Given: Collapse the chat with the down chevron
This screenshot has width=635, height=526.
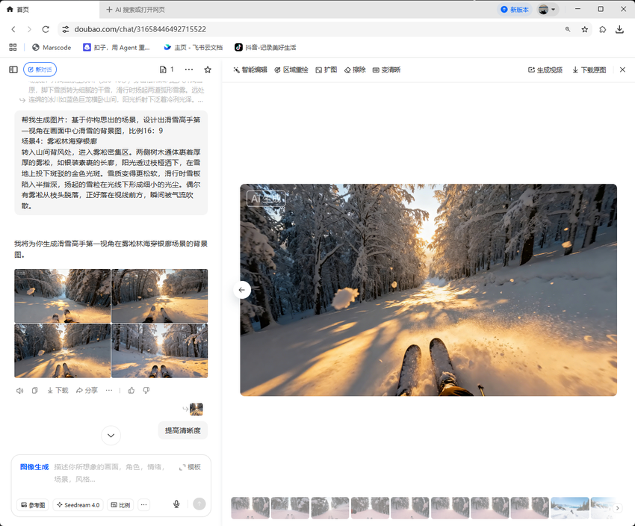Looking at the screenshot, I should (x=111, y=436).
